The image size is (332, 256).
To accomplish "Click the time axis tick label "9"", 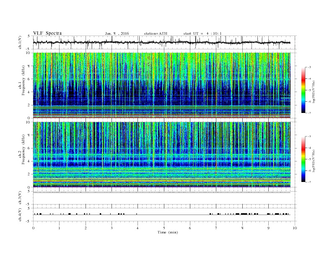I will (x=268, y=228).
